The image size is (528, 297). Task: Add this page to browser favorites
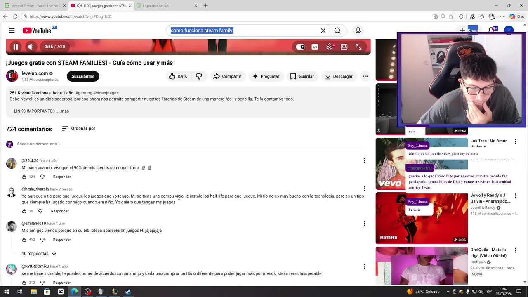point(451,16)
